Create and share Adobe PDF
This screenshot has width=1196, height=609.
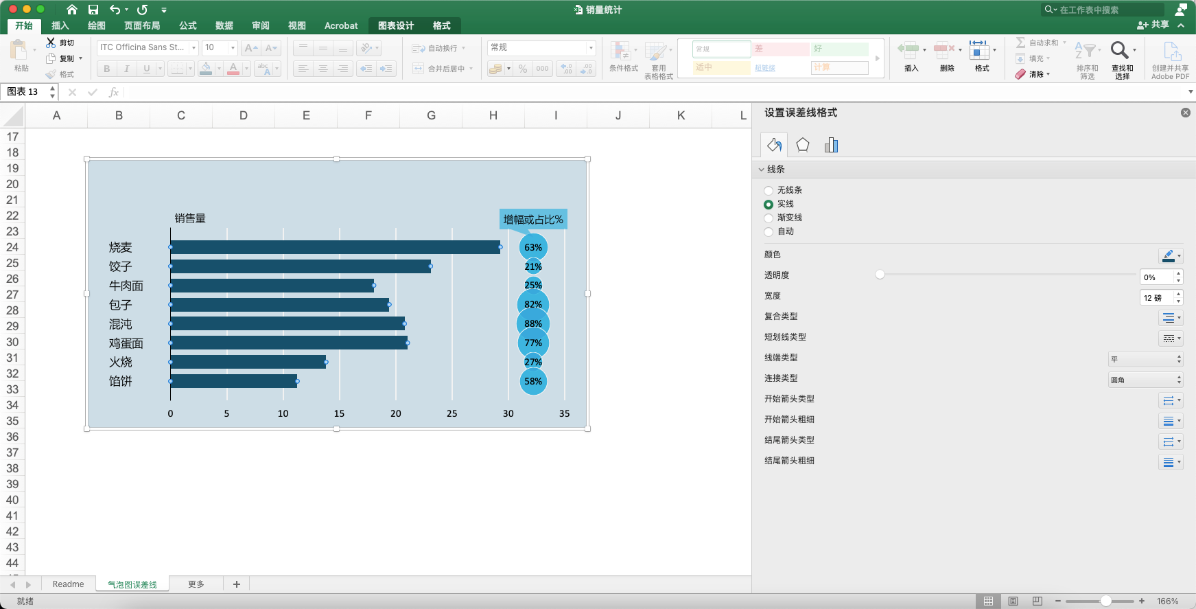(x=1171, y=60)
